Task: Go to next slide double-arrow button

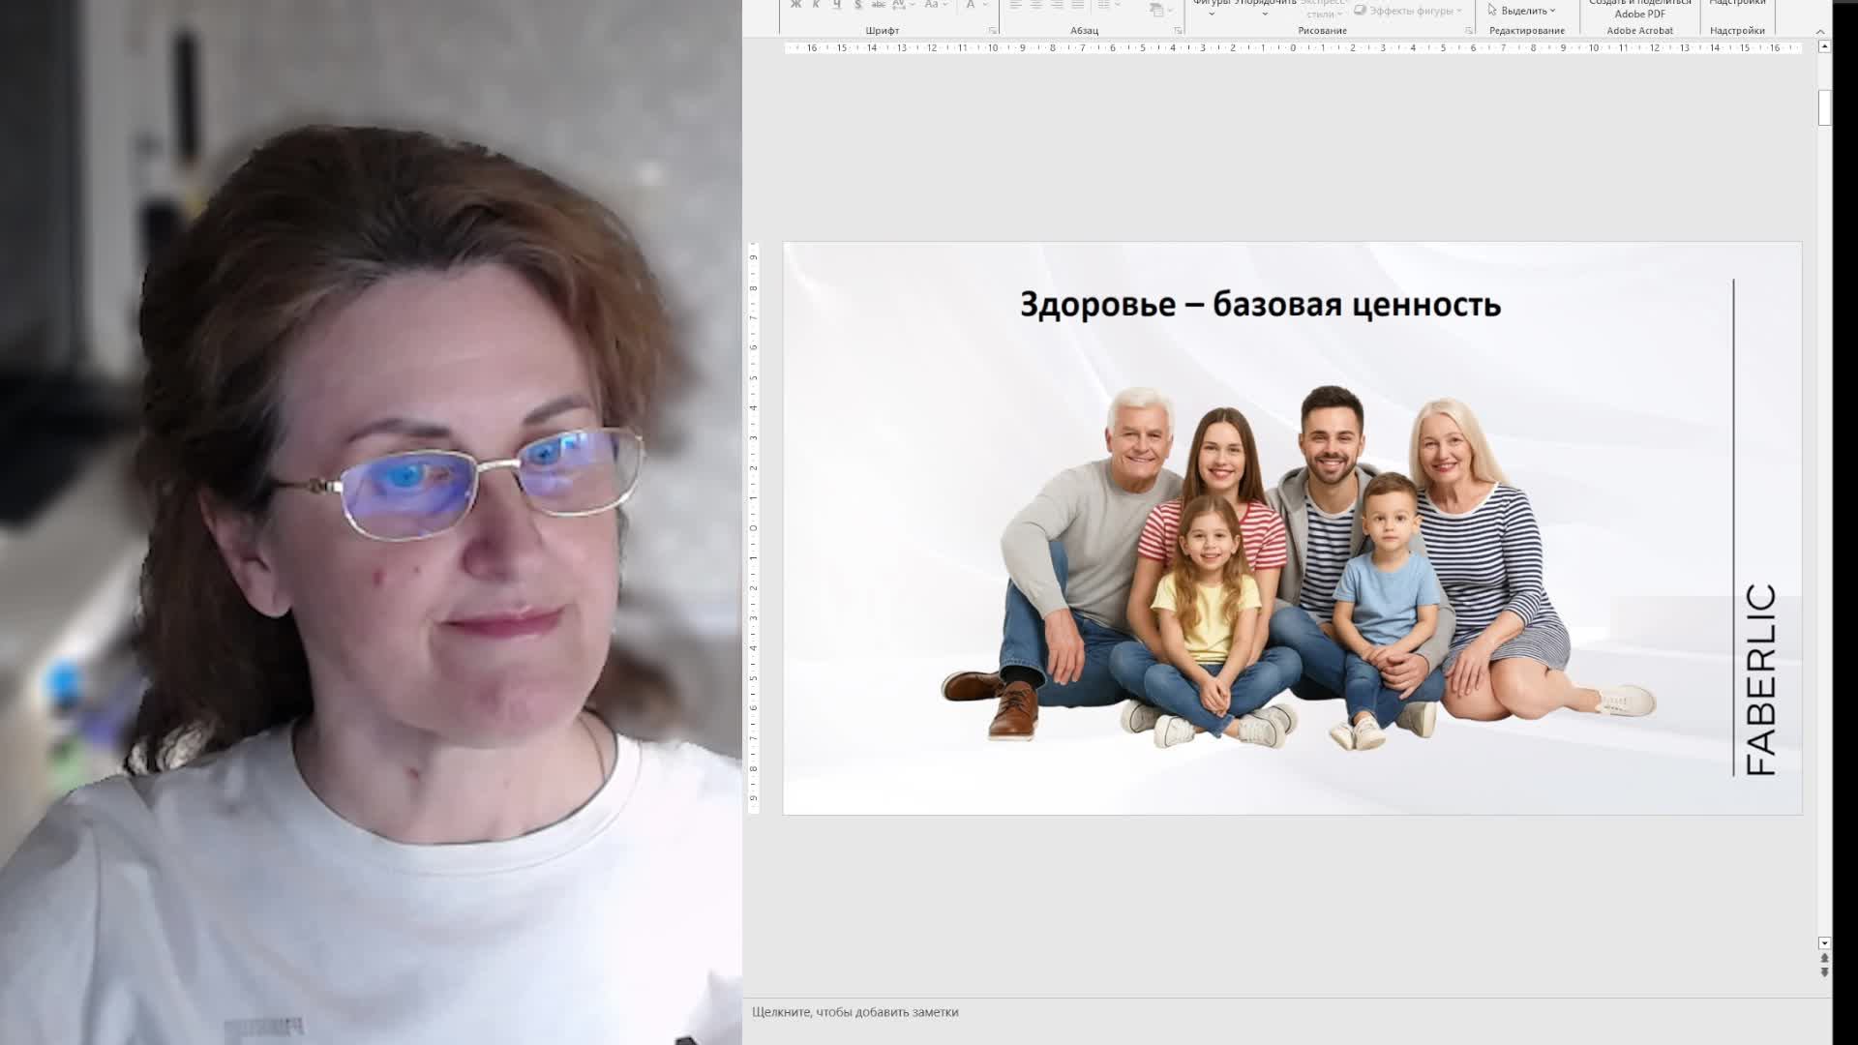Action: click(1824, 972)
